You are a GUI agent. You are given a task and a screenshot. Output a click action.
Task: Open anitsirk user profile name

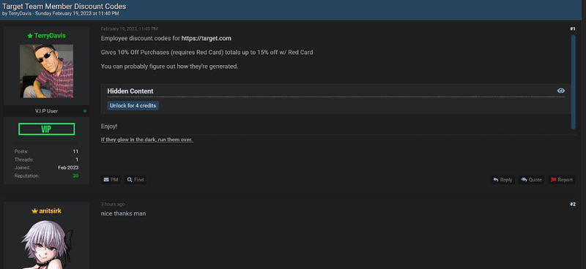click(x=50, y=211)
